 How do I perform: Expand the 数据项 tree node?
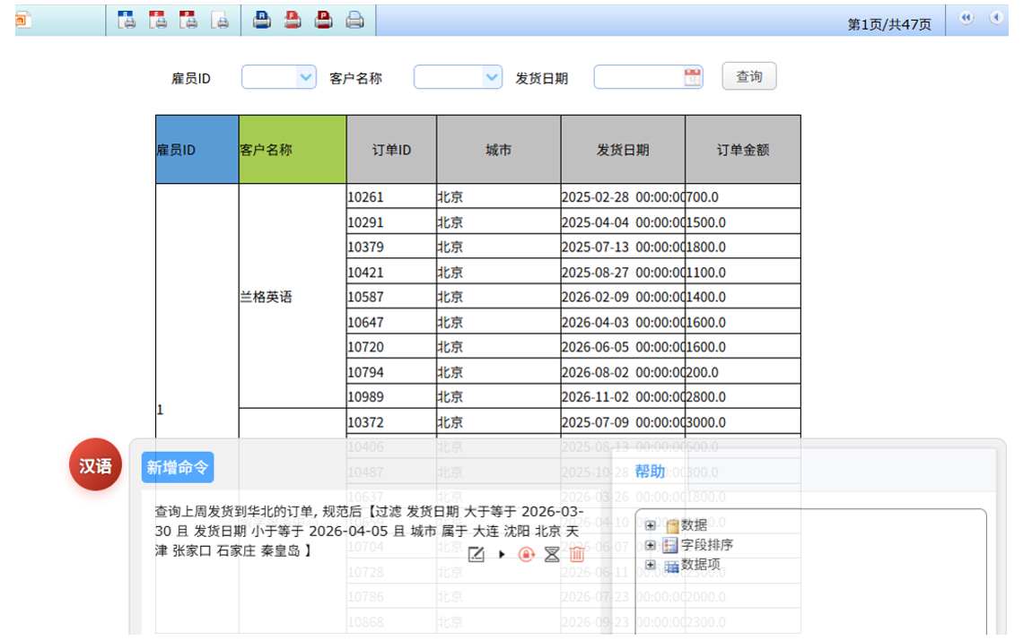[x=651, y=565]
